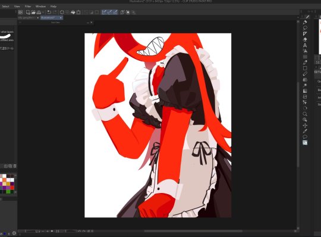Close the Sub View panel
Image resolution: width=321 pixels, height=237 pixels.
click(x=92, y=23)
